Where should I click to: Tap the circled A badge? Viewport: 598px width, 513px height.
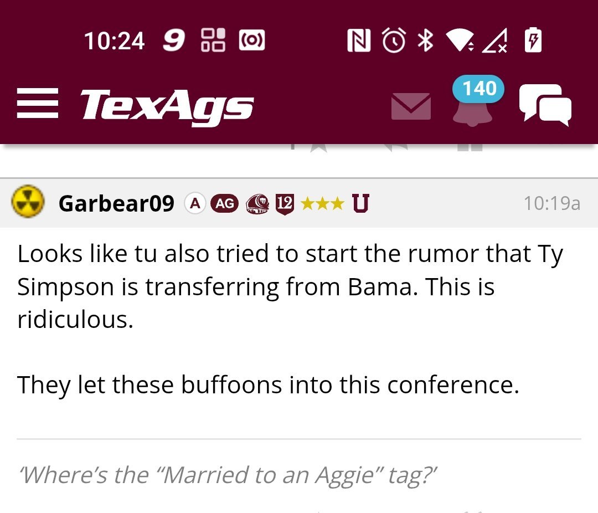point(194,203)
